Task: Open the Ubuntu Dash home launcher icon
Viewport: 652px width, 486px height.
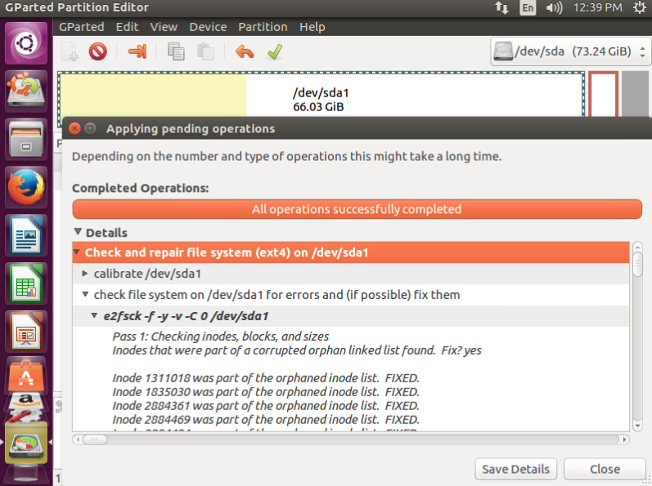Action: pyautogui.click(x=26, y=43)
